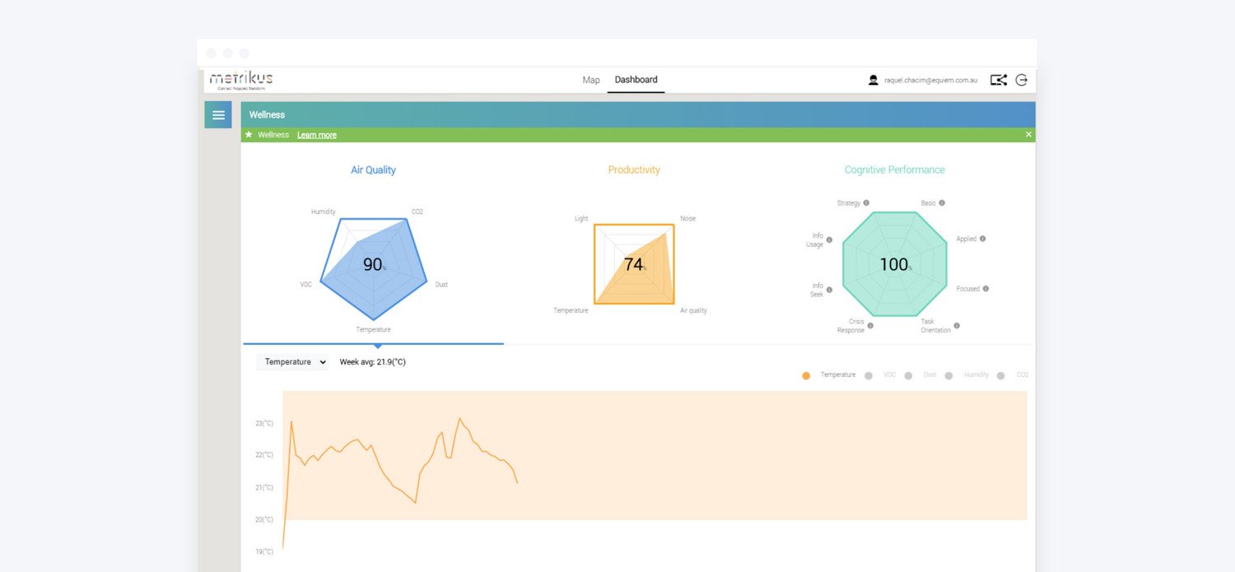Click the Learn more link

coord(317,135)
